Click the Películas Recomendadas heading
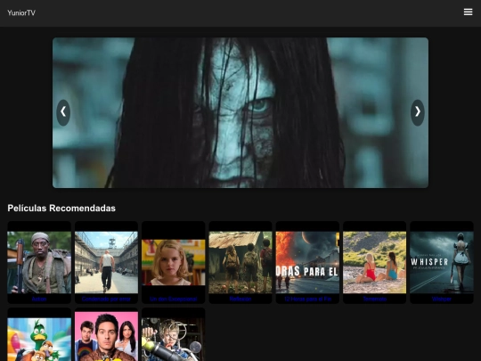 click(61, 208)
